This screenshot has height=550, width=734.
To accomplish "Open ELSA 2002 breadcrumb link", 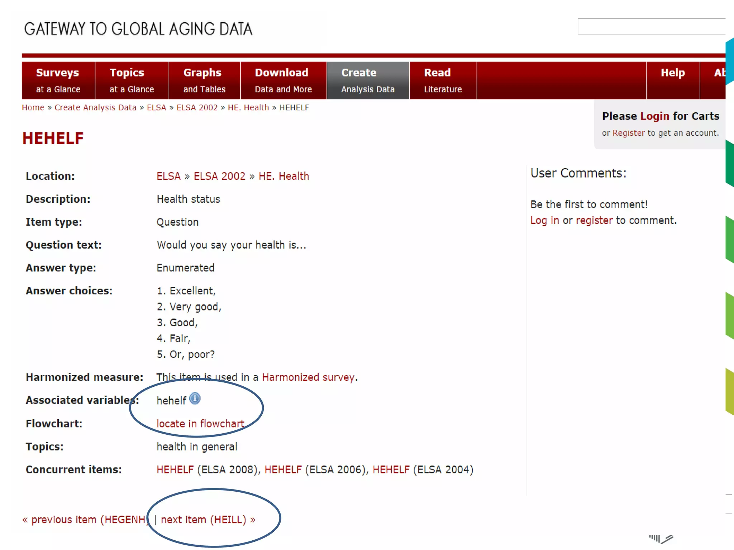I will (197, 108).
